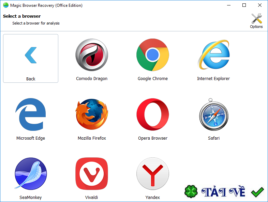Select the Vivaldi browser icon

(x=91, y=174)
